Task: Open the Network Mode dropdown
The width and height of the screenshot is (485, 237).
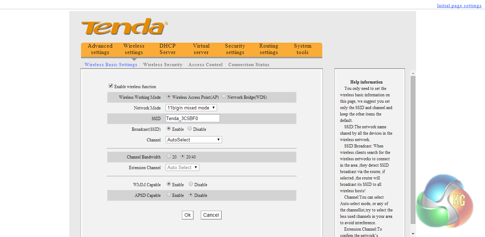Action: [x=191, y=108]
